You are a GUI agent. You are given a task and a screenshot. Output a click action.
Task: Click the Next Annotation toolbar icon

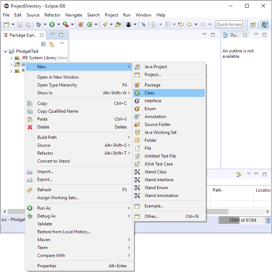point(154,24)
